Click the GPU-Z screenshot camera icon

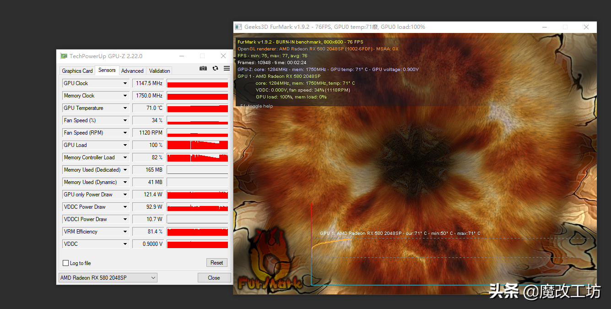tap(203, 68)
